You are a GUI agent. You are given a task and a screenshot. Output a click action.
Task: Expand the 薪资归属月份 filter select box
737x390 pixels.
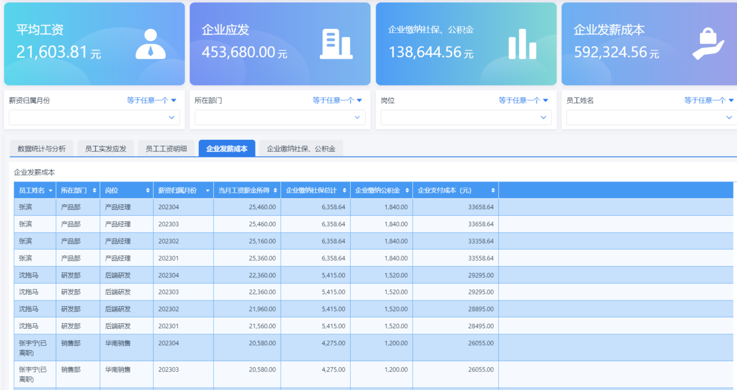(94, 118)
